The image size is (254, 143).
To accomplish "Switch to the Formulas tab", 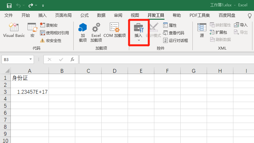I will point(84,15).
